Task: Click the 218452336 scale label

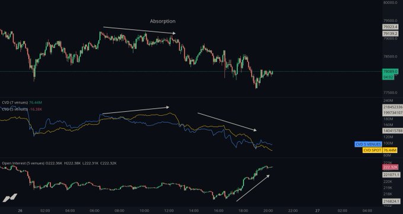Action: coord(392,106)
